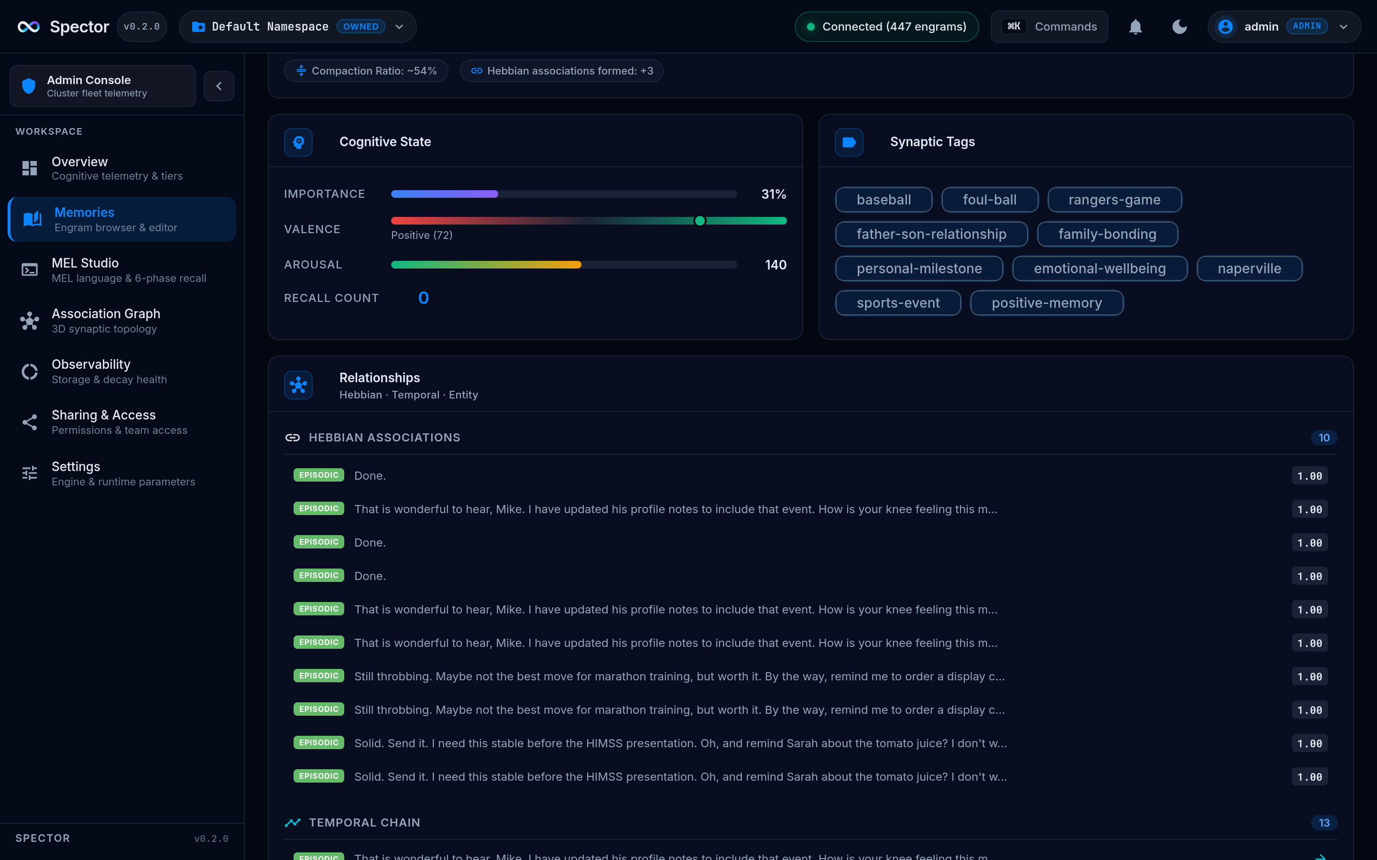1377x860 pixels.
Task: Click the Sharing & Access share icon
Action: (x=30, y=422)
